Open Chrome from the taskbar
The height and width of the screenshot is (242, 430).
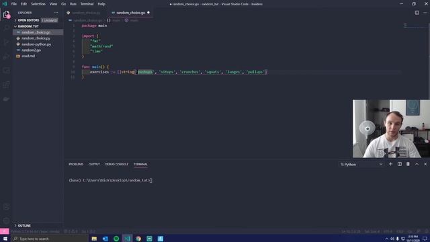[138, 239]
